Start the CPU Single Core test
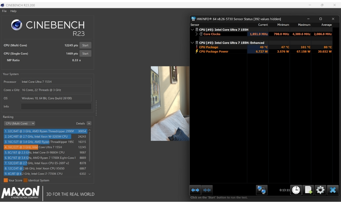The image size is (341, 204). (x=85, y=54)
